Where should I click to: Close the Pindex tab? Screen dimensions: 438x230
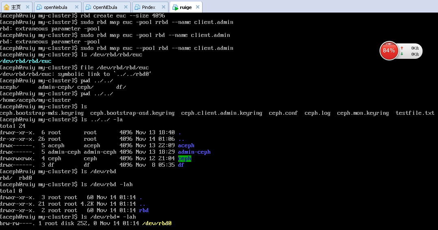click(x=164, y=7)
